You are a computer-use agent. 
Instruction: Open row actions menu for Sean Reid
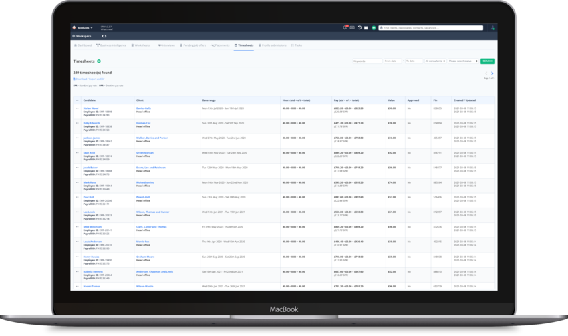tap(77, 152)
